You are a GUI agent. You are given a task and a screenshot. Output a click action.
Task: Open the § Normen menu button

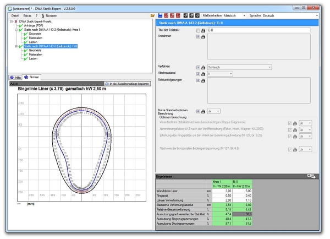point(50,16)
